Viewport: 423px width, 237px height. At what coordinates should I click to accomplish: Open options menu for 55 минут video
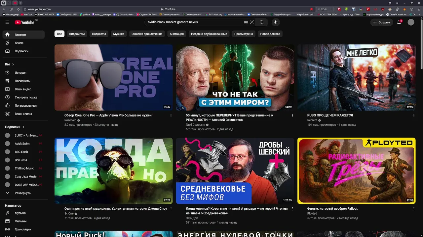coord(292,116)
